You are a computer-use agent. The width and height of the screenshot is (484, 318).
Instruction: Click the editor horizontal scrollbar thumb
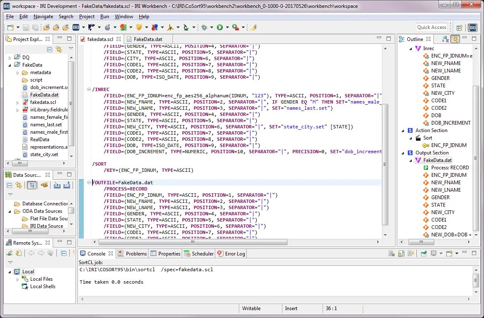click(x=192, y=242)
